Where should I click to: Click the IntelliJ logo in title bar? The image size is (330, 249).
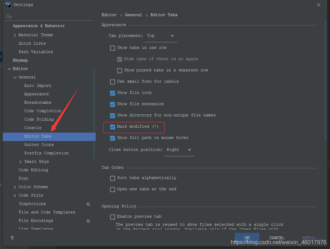point(8,5)
